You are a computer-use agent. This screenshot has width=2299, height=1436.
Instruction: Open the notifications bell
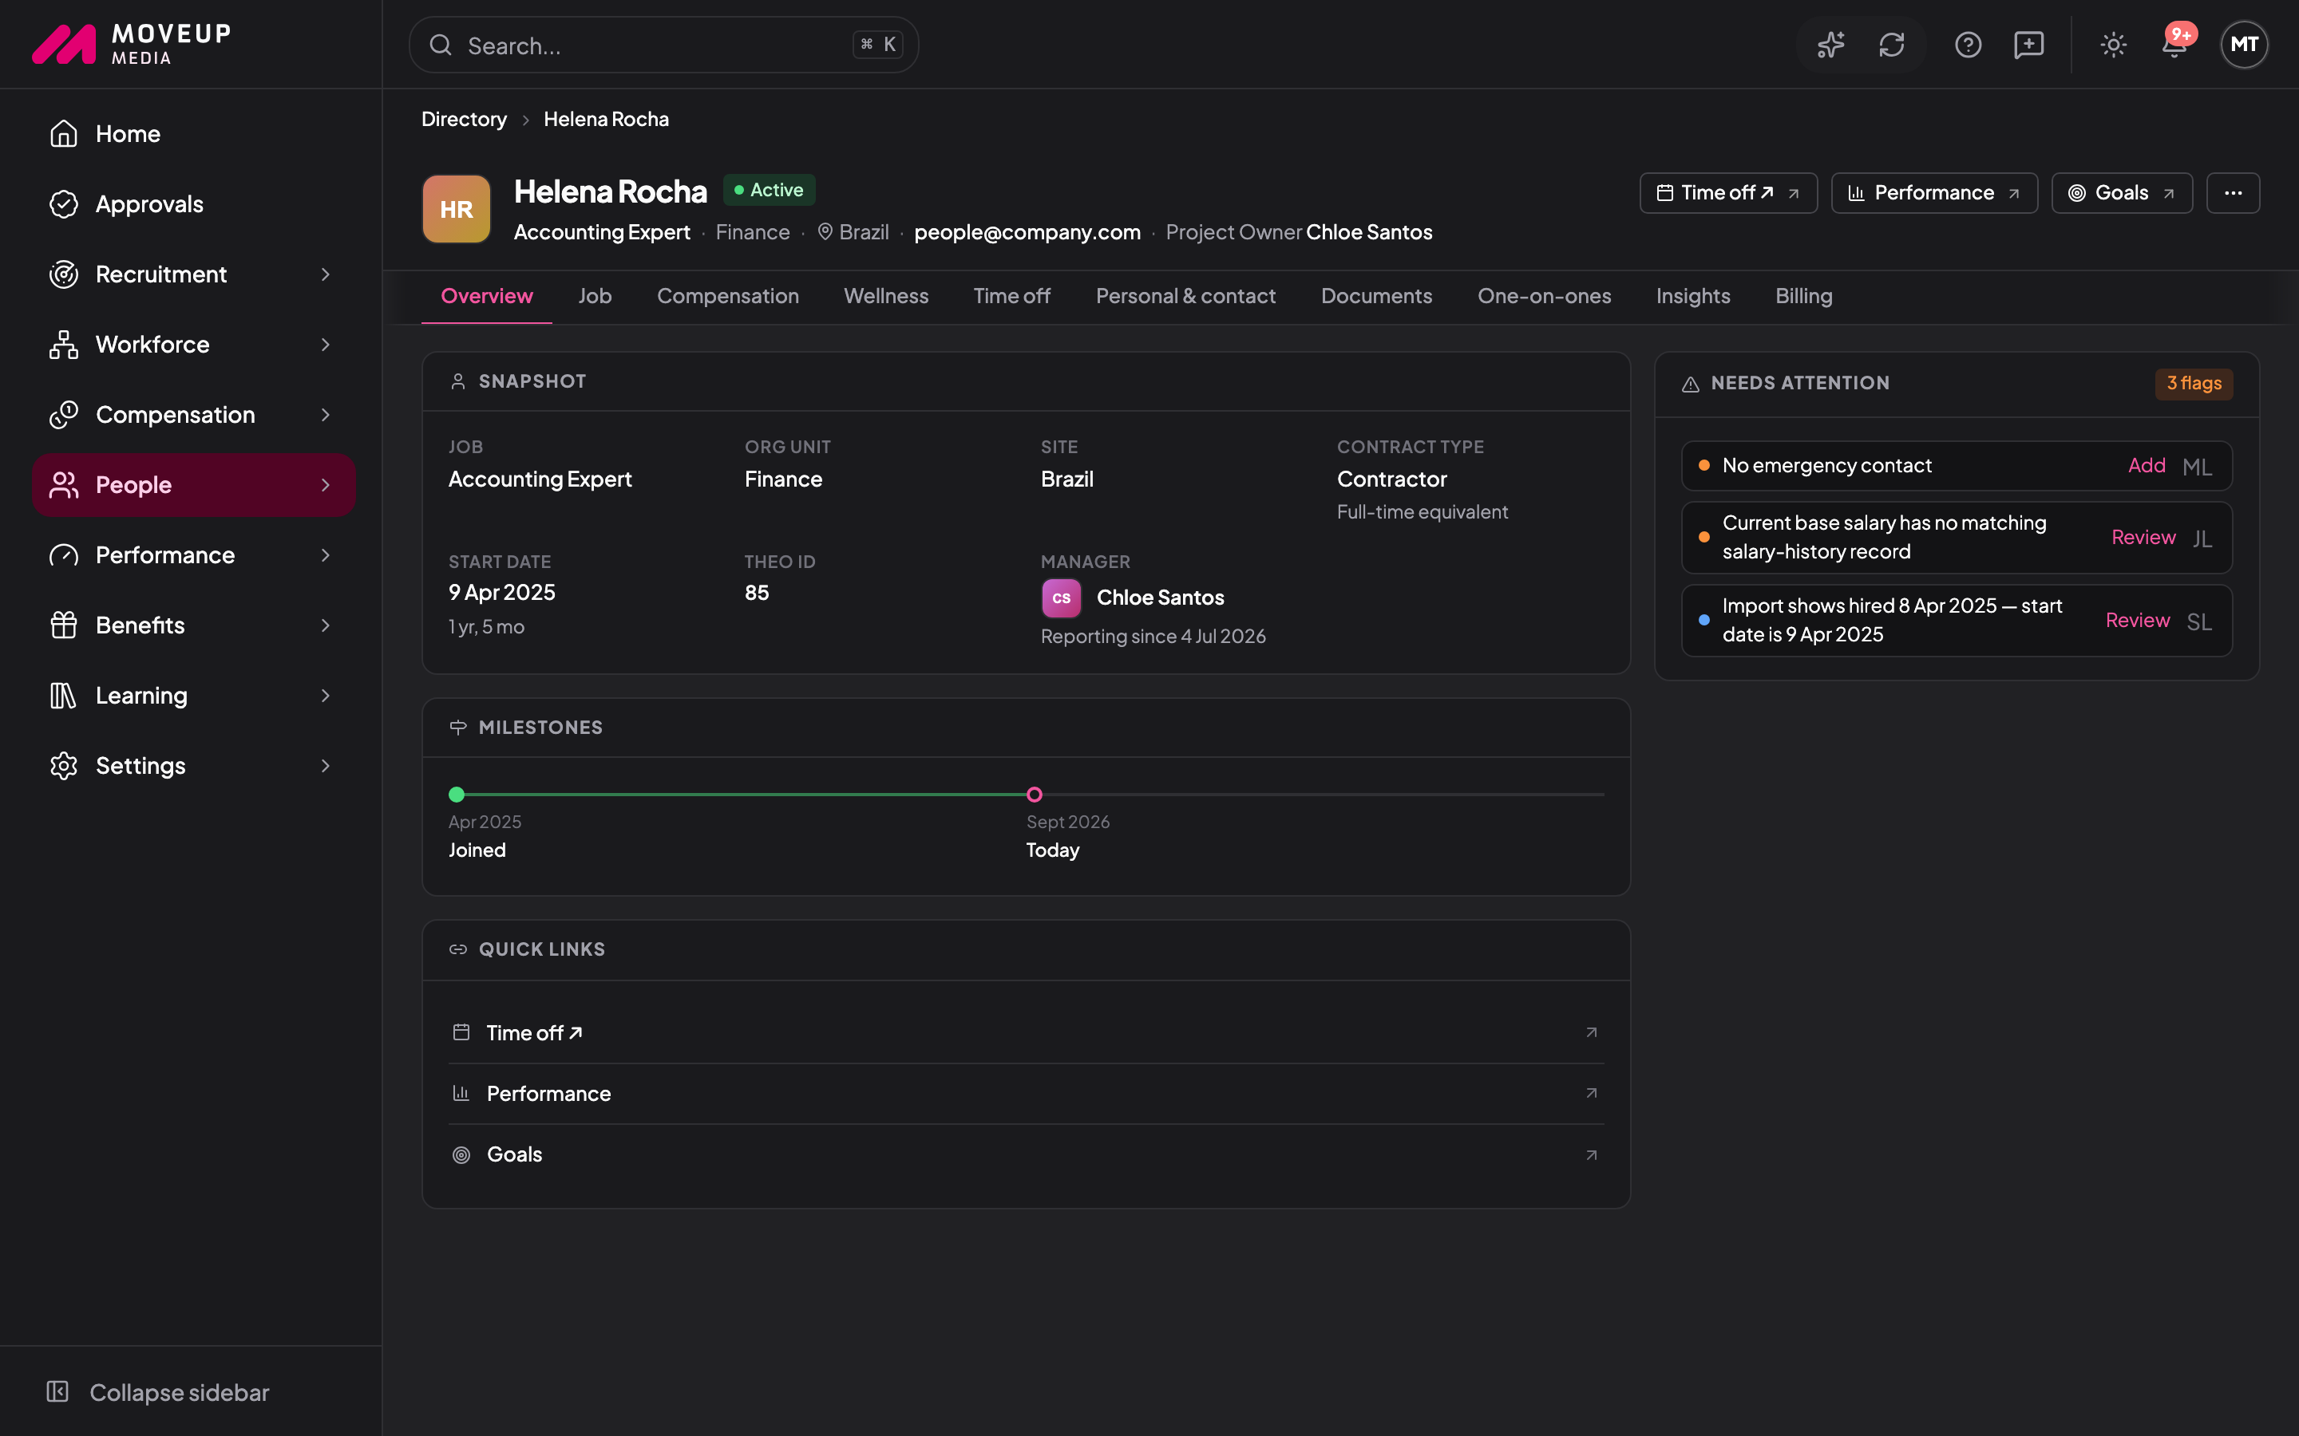click(2174, 45)
